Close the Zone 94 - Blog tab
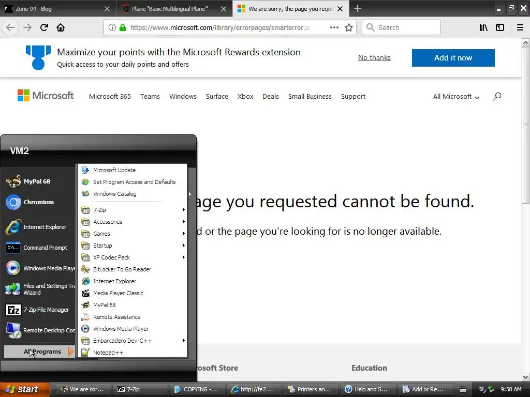The width and height of the screenshot is (530, 397). [107, 9]
